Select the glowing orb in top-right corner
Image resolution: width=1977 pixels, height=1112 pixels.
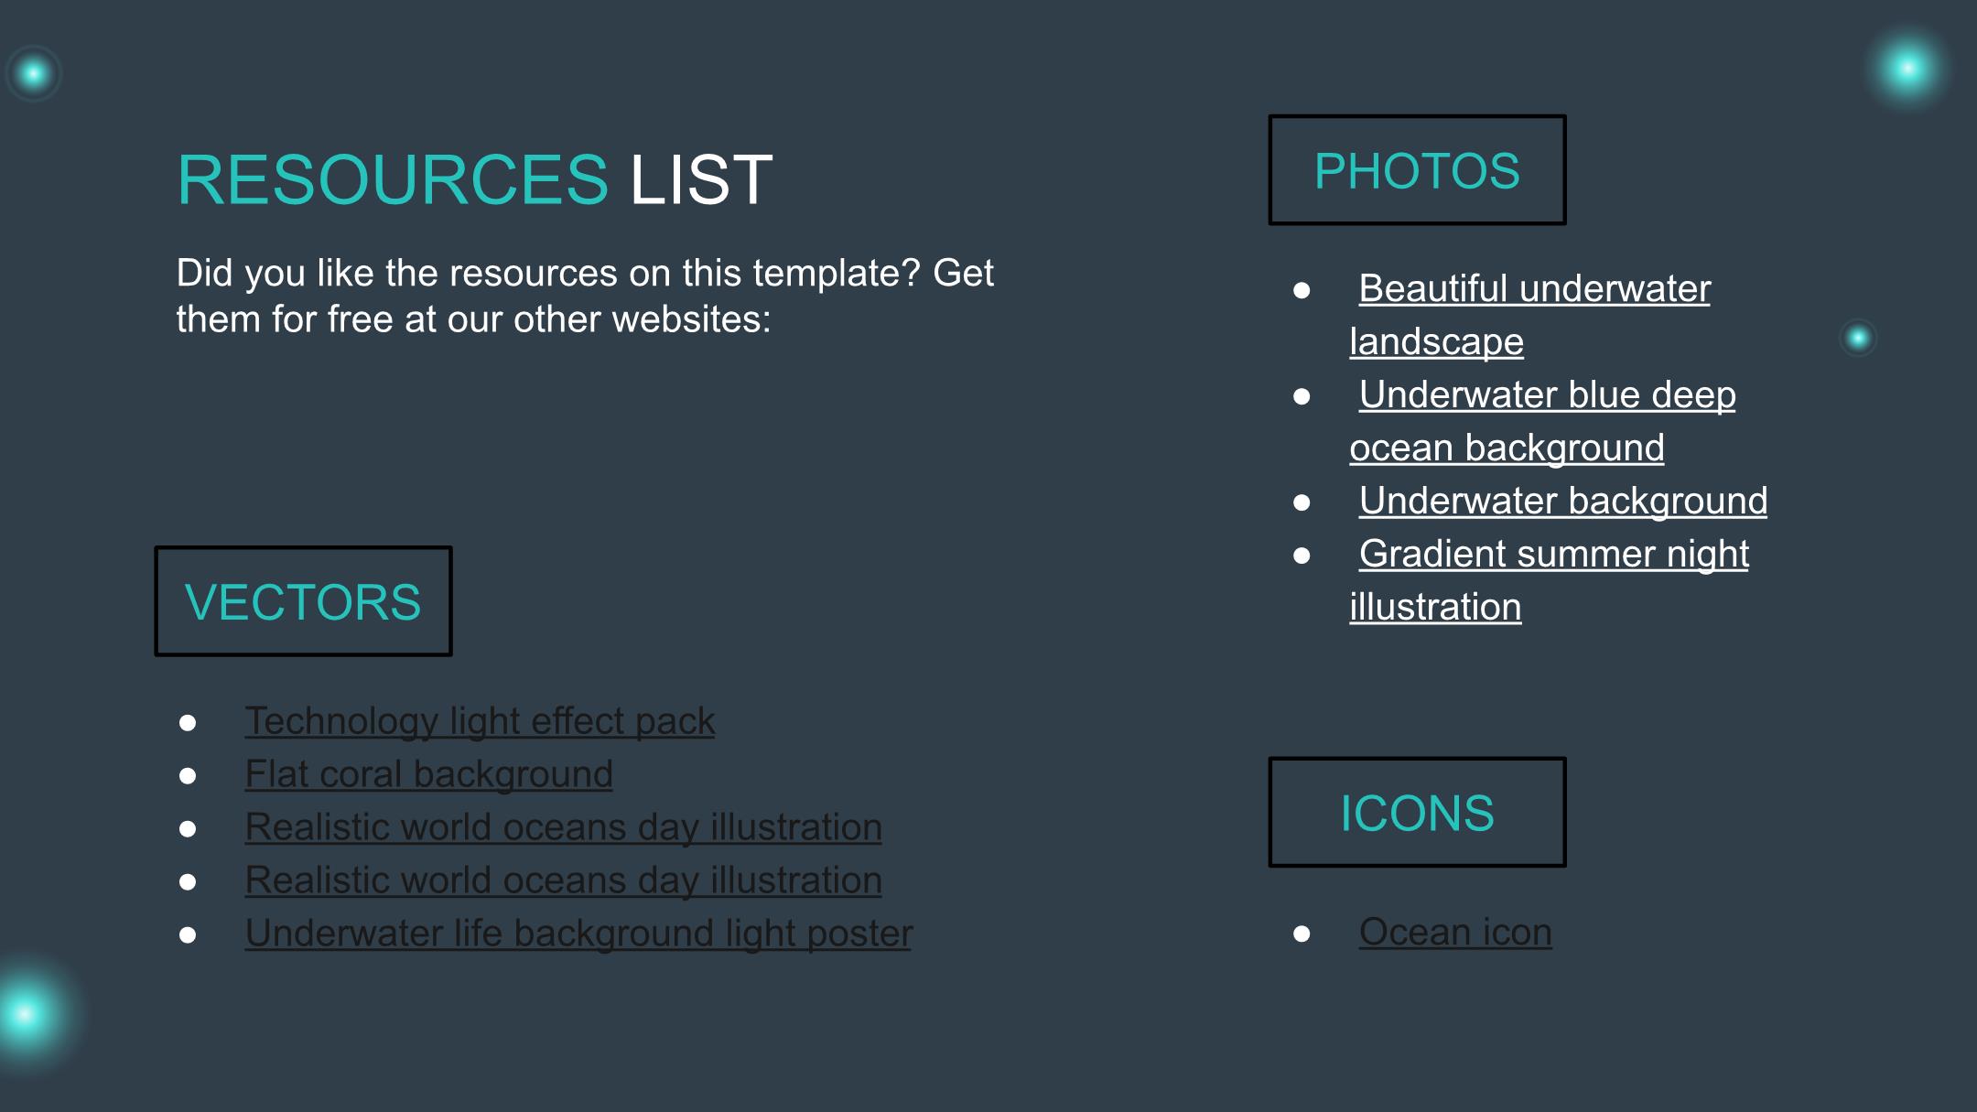(x=1908, y=69)
